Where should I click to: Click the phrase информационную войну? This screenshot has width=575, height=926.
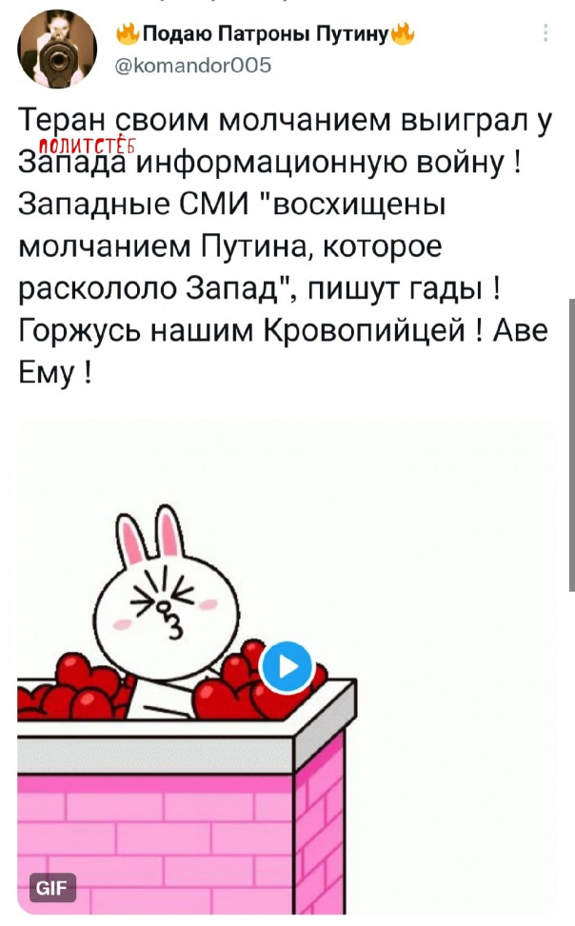click(x=322, y=163)
